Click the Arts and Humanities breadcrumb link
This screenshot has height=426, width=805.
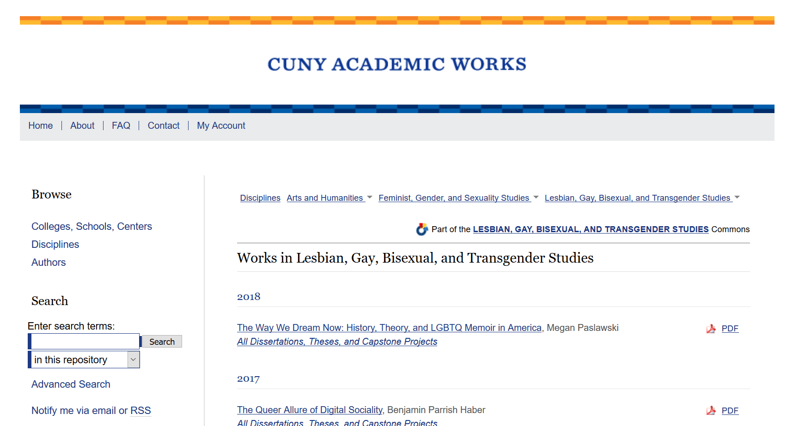point(325,198)
